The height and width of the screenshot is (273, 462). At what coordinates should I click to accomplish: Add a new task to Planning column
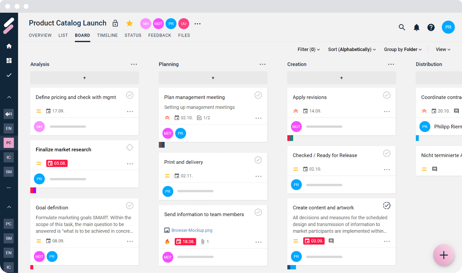coord(213,78)
